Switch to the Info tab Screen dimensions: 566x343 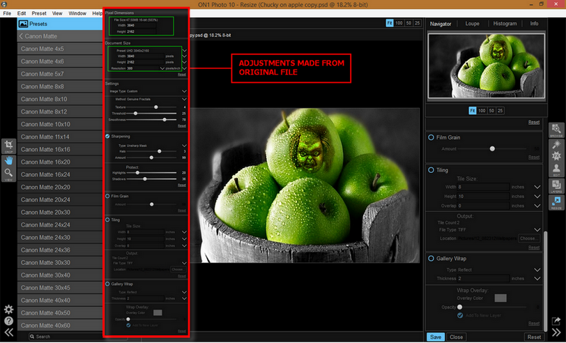pyautogui.click(x=534, y=24)
